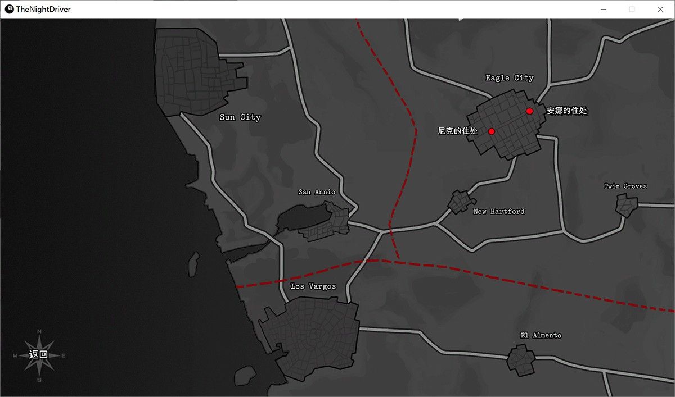Maximize the game window

tap(632, 9)
